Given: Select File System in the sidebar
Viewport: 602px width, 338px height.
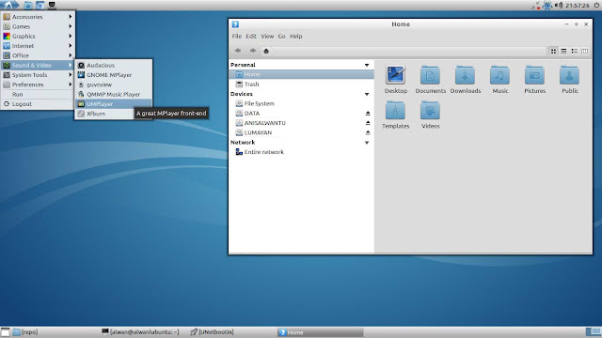Looking at the screenshot, I should click(x=301, y=103).
